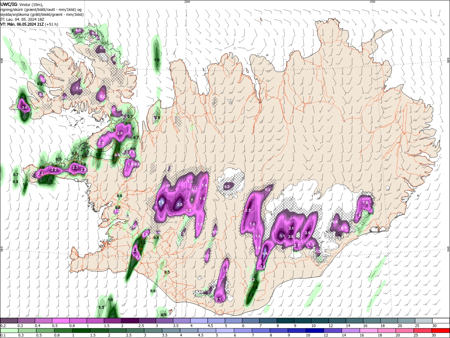Click the 0.2 label on the snow scale
The height and width of the screenshot is (338, 450).
3,326
